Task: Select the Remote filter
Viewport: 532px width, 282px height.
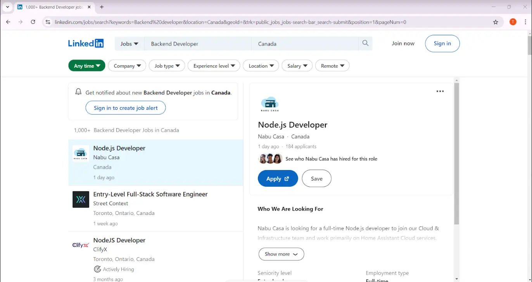Action: tap(332, 65)
